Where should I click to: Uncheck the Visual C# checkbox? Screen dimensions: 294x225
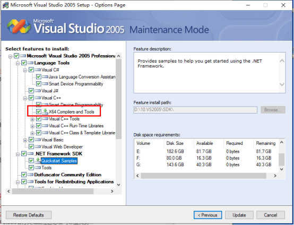click(31, 70)
